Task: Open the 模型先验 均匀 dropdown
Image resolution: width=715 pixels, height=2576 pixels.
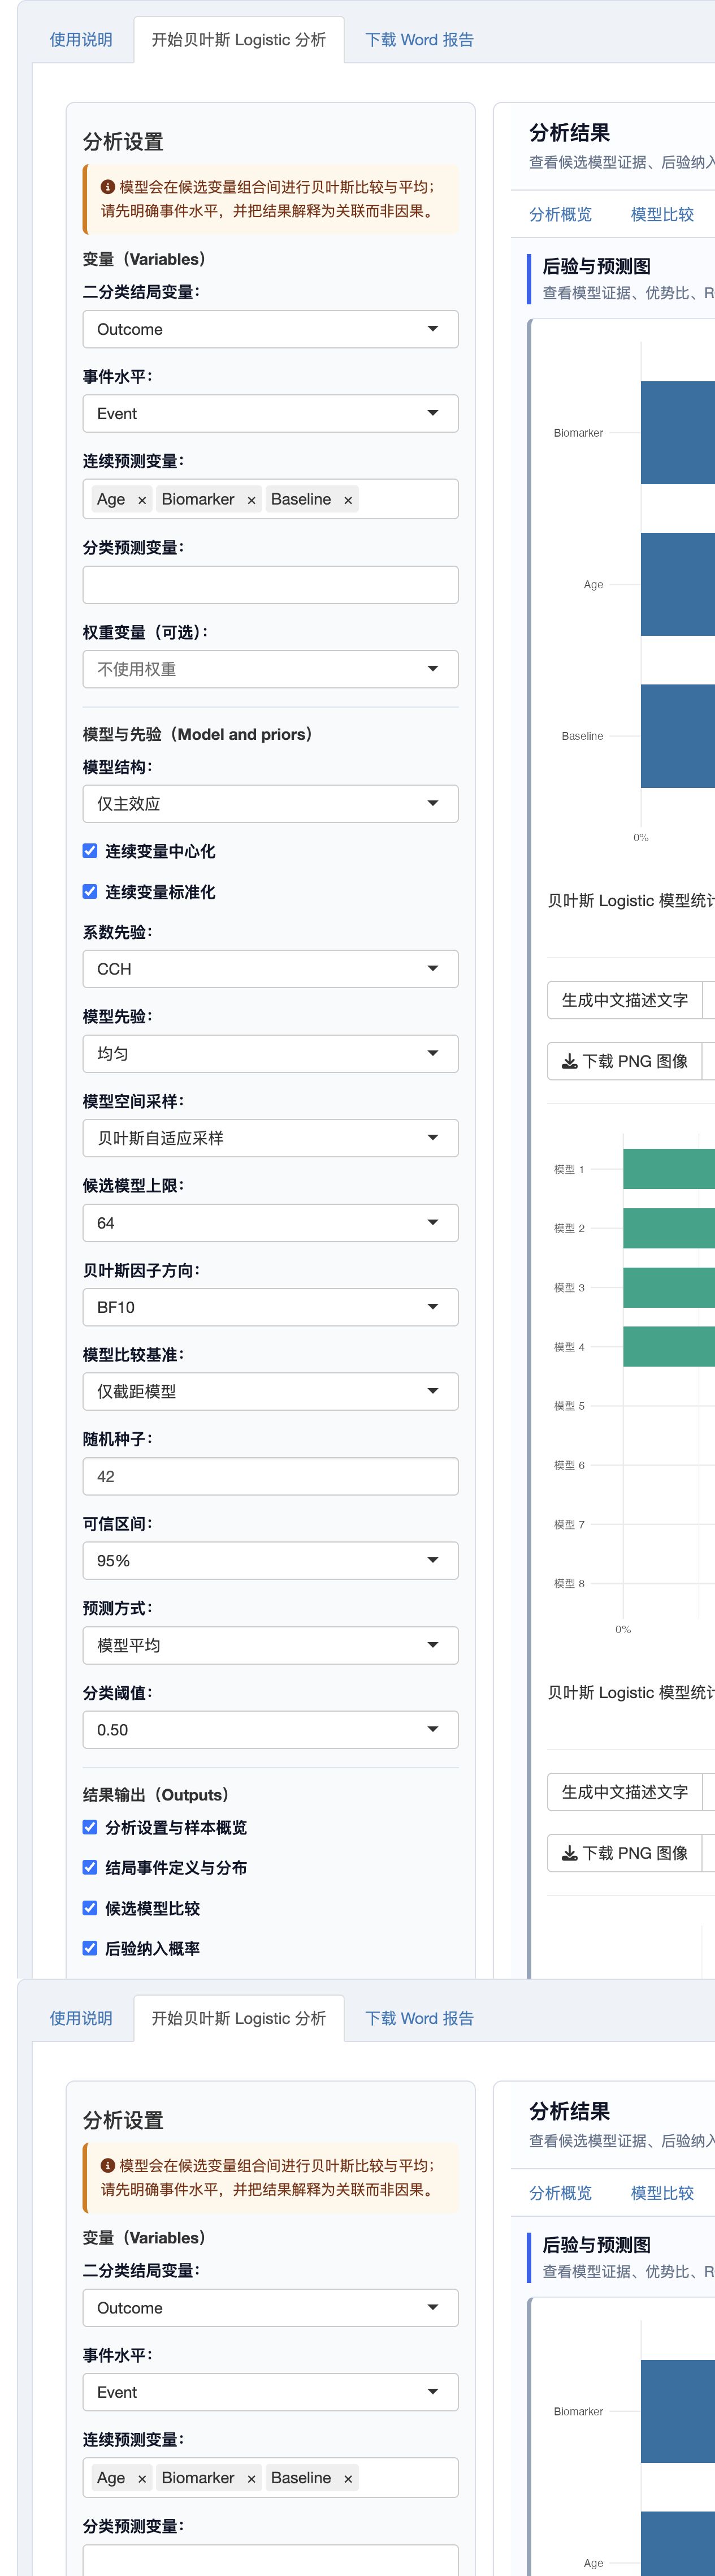Action: (x=271, y=1054)
